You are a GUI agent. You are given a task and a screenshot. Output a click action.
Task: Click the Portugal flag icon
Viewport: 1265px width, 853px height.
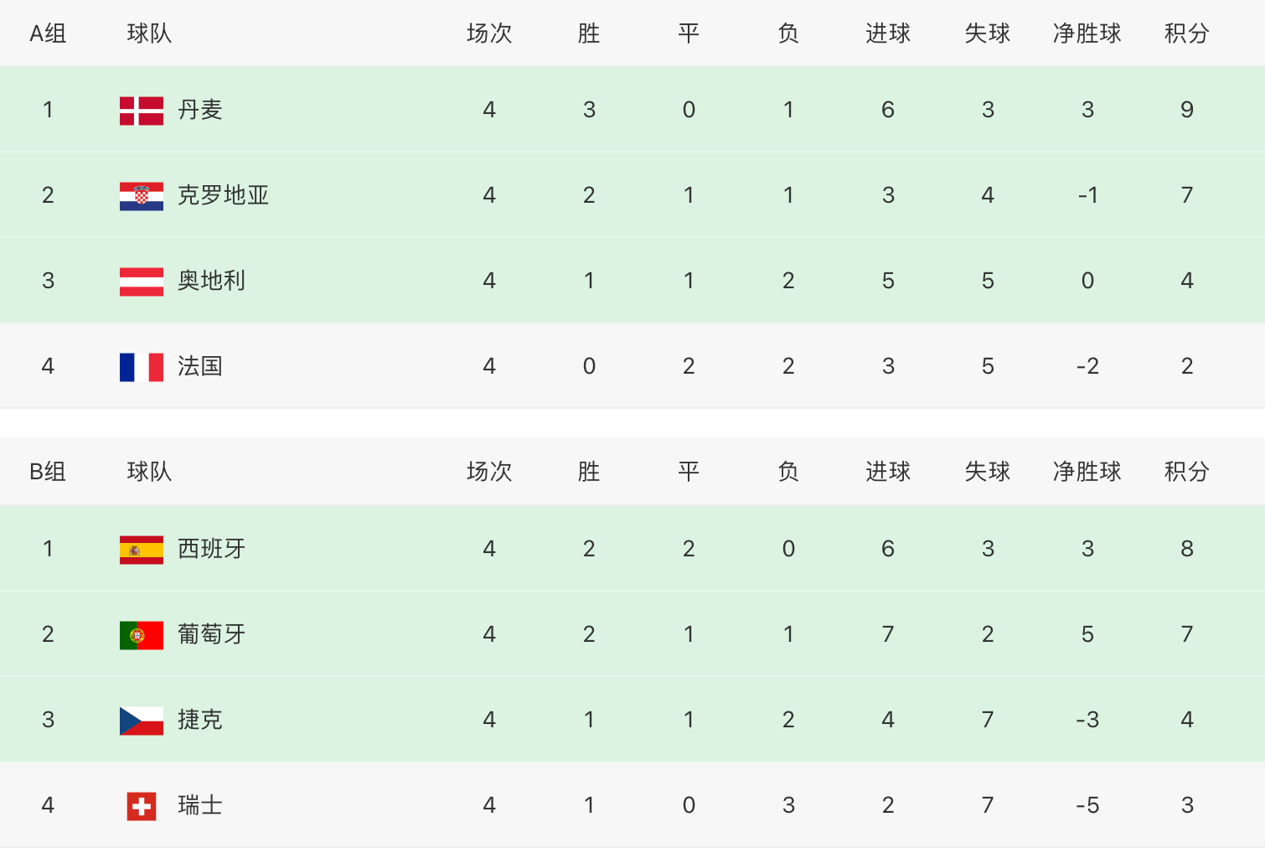142,634
